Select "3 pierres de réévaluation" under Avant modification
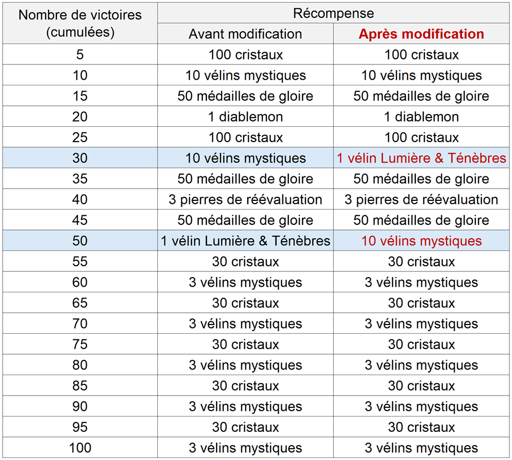 click(x=245, y=200)
